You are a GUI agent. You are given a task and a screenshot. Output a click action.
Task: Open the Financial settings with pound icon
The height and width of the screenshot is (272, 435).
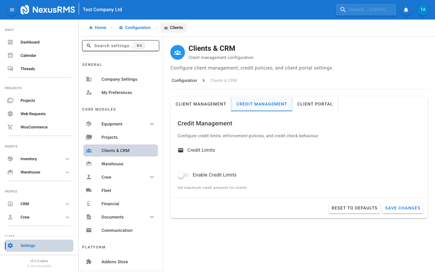pos(89,203)
